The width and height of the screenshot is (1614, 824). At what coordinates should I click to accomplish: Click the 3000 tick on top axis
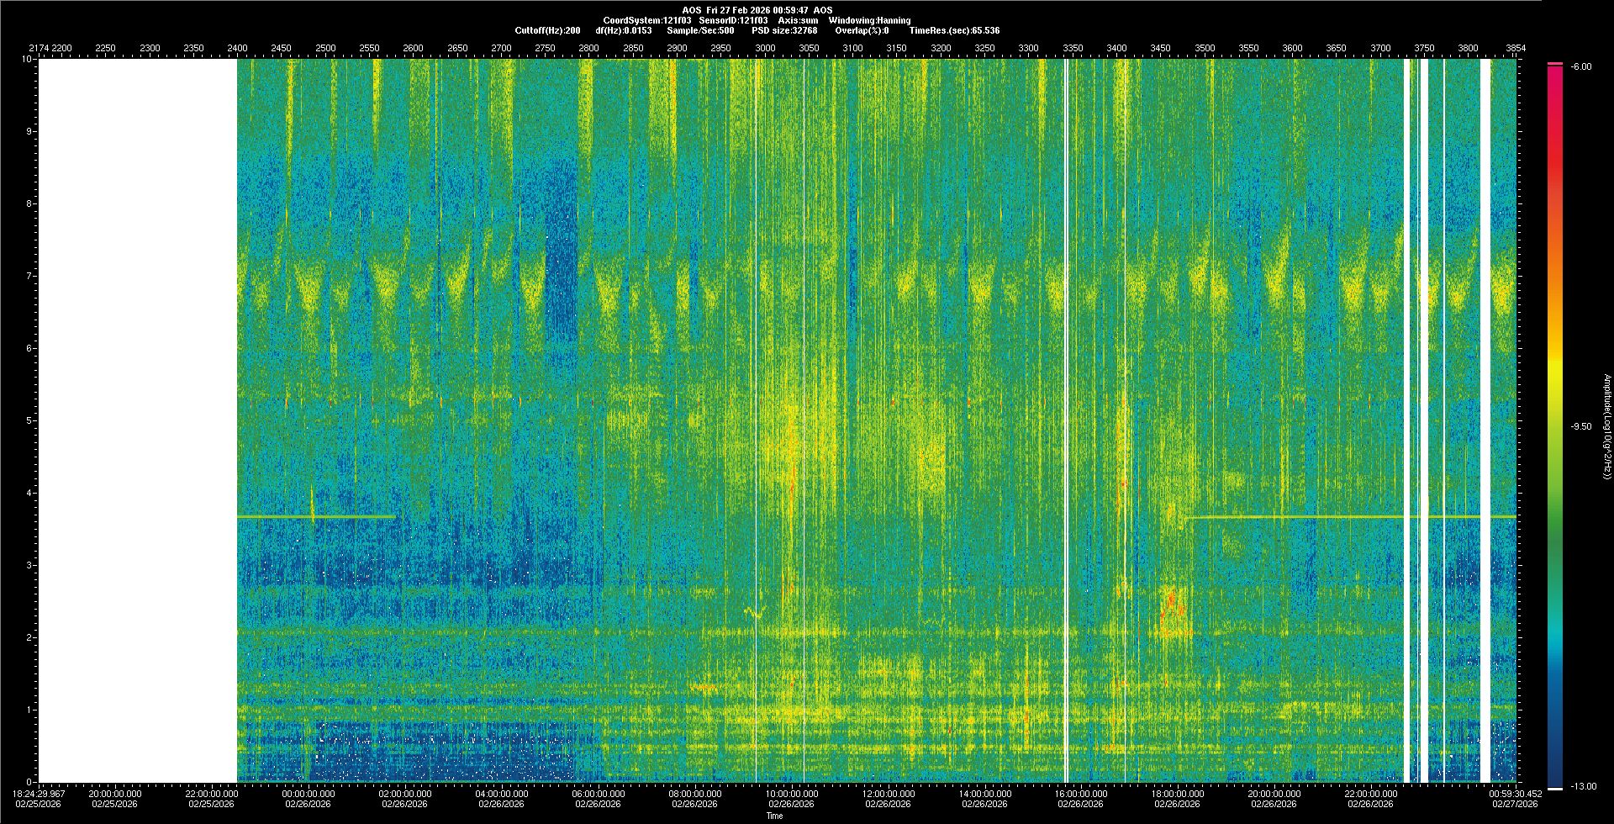(x=765, y=48)
